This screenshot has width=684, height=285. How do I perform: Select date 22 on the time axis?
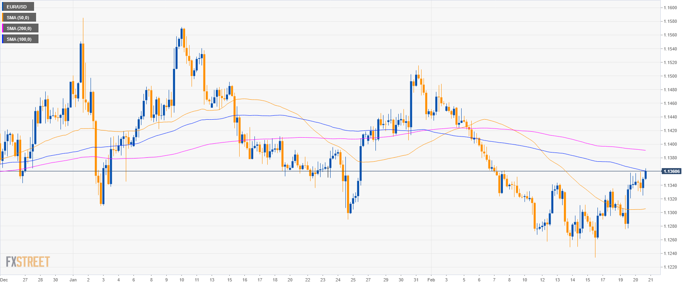point(307,280)
